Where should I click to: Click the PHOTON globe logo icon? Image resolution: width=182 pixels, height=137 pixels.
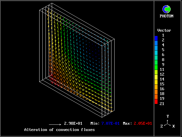click(x=166, y=9)
